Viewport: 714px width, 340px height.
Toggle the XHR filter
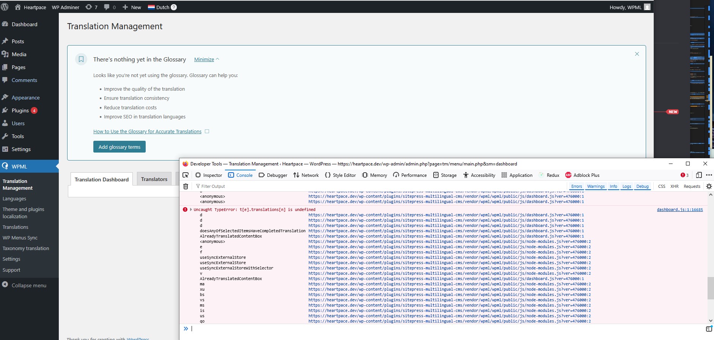[674, 186]
